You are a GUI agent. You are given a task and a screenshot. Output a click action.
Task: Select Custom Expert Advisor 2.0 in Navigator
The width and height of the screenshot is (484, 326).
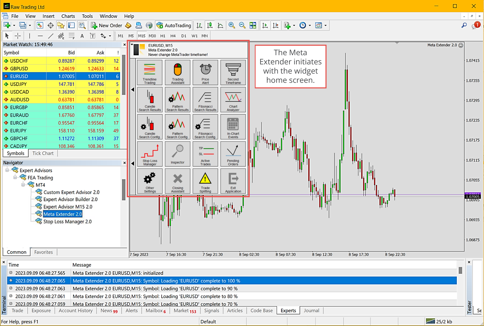71,192
